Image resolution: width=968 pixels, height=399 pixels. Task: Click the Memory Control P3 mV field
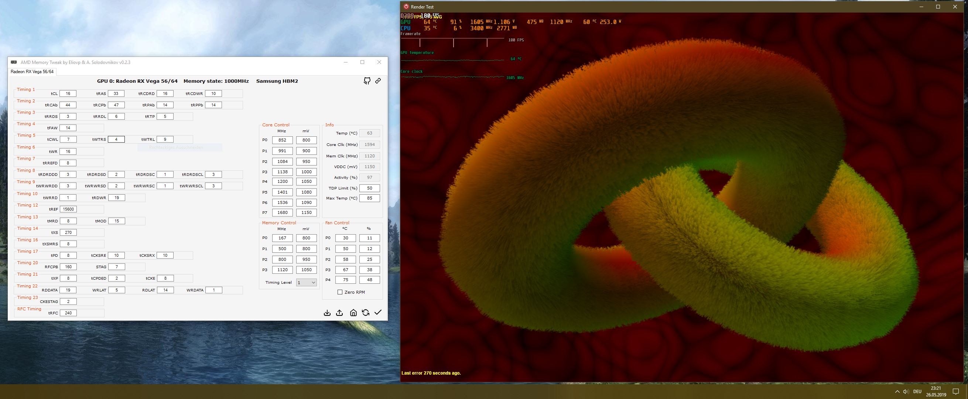point(306,270)
